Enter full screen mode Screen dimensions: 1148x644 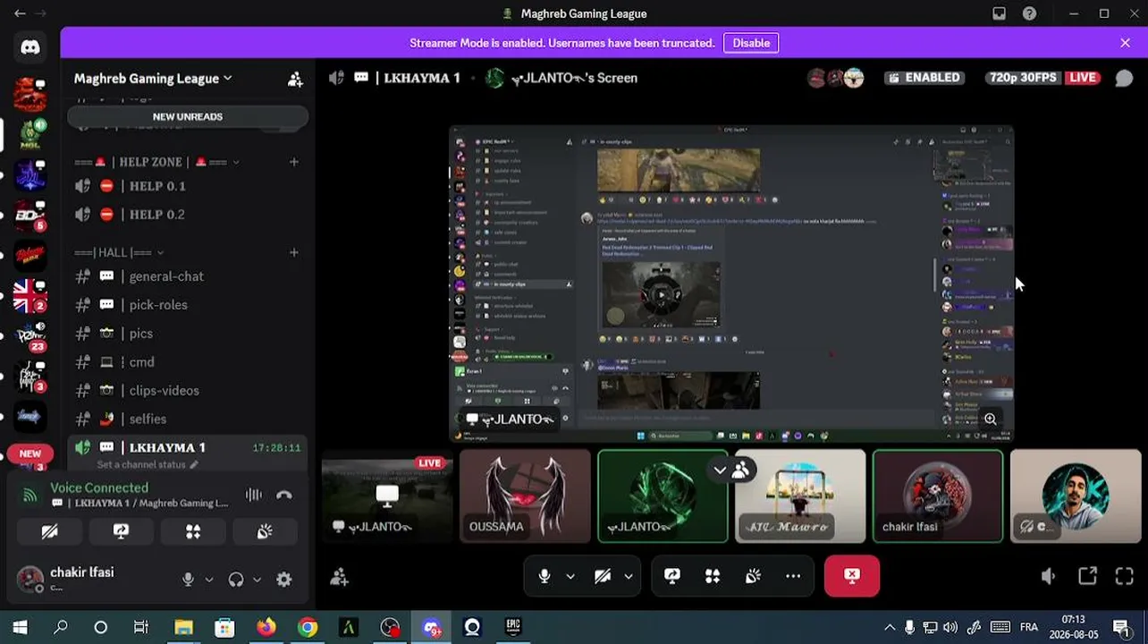point(1125,577)
